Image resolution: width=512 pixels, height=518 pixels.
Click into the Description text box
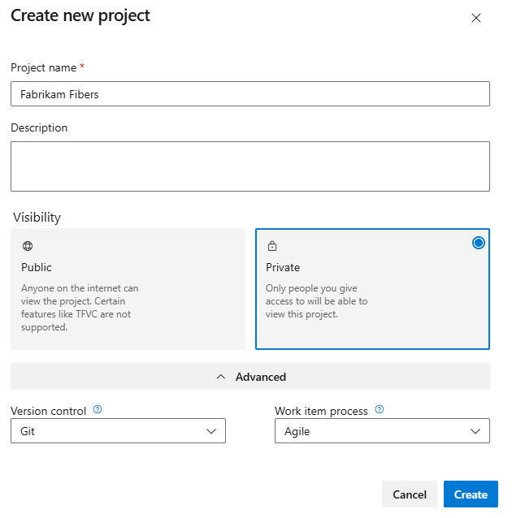point(250,166)
